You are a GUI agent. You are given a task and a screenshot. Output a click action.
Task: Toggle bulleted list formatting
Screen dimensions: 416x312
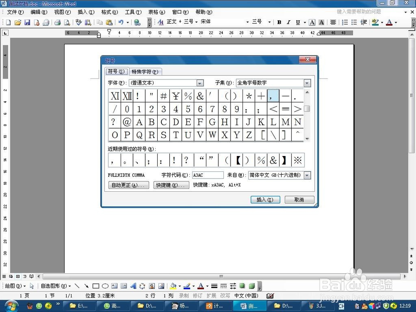[x=354, y=22]
